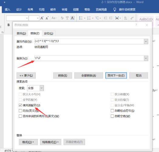The image size is (159, 152).
Task: Open the 布局 ribbon tab
Action: coord(30,9)
